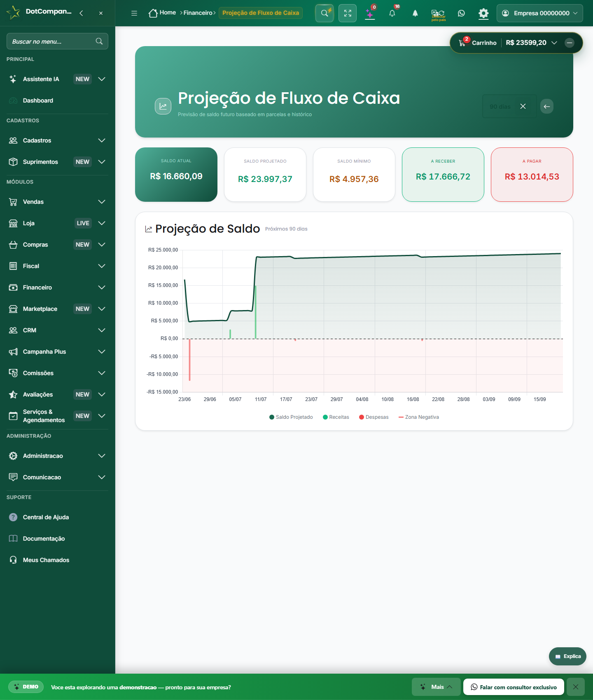The height and width of the screenshot is (700, 593).
Task: Expand the Financeiro submenu chevron
Action: (x=102, y=287)
